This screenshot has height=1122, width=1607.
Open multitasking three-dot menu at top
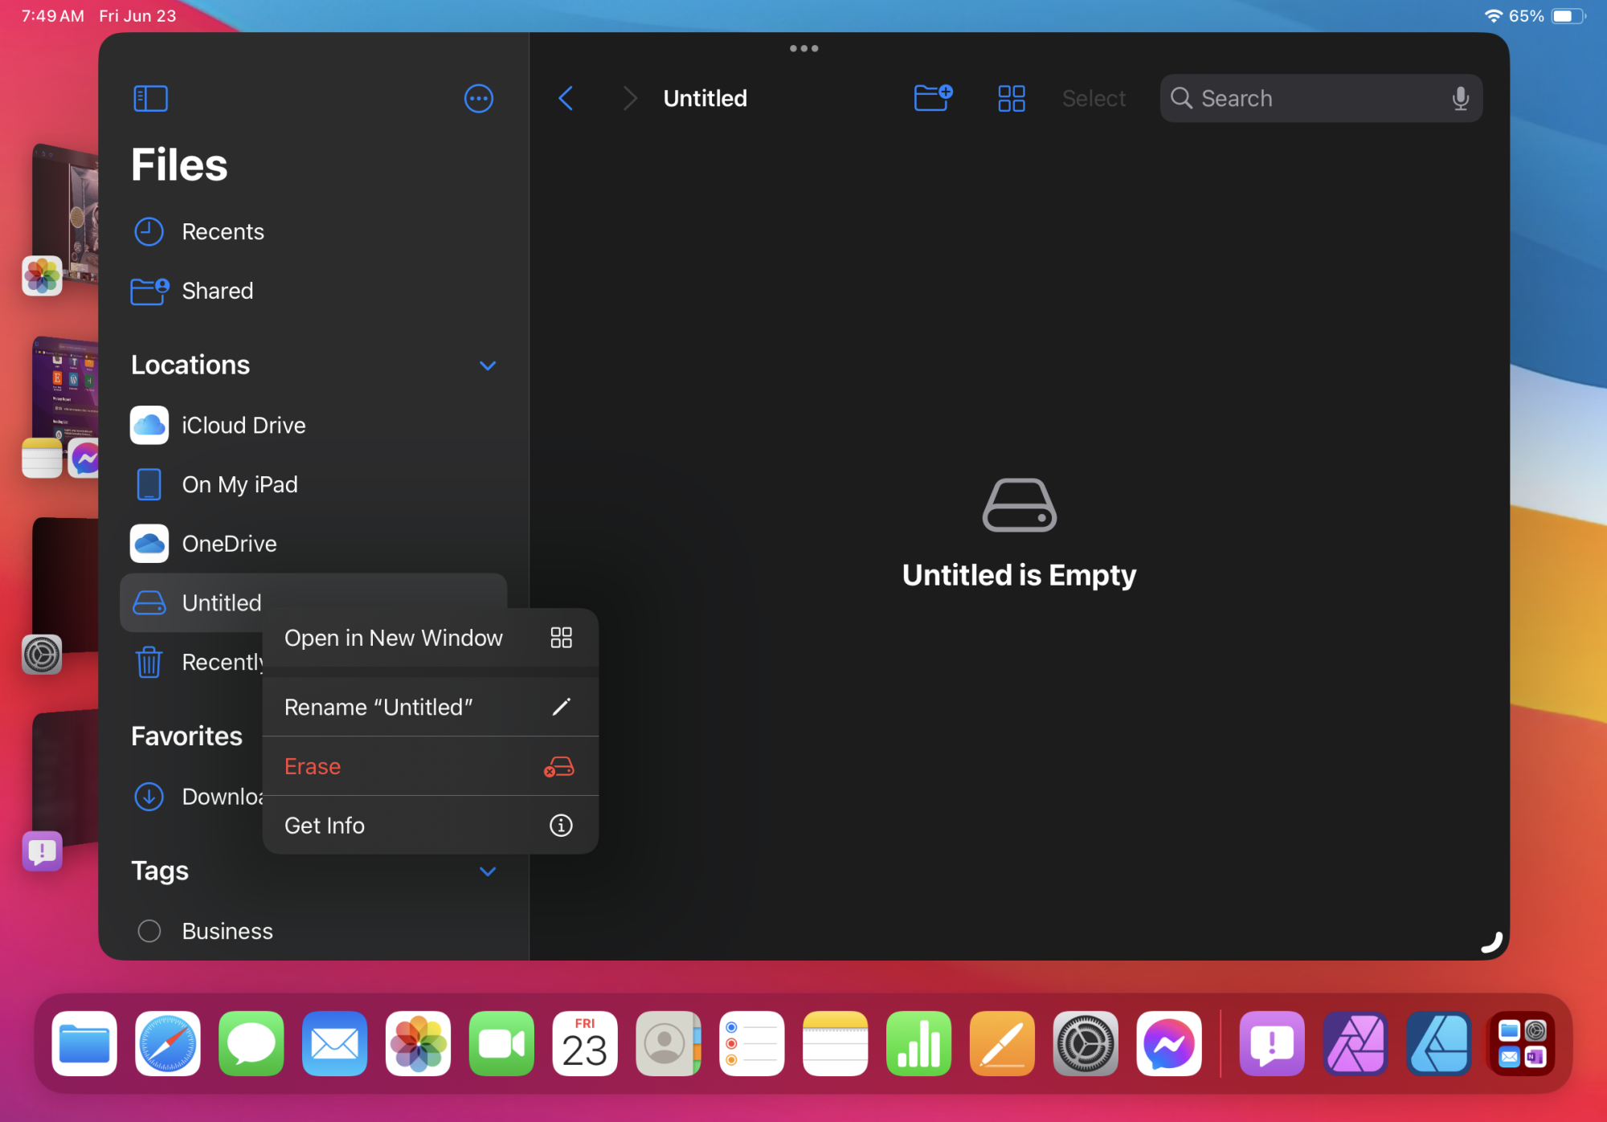(x=803, y=49)
